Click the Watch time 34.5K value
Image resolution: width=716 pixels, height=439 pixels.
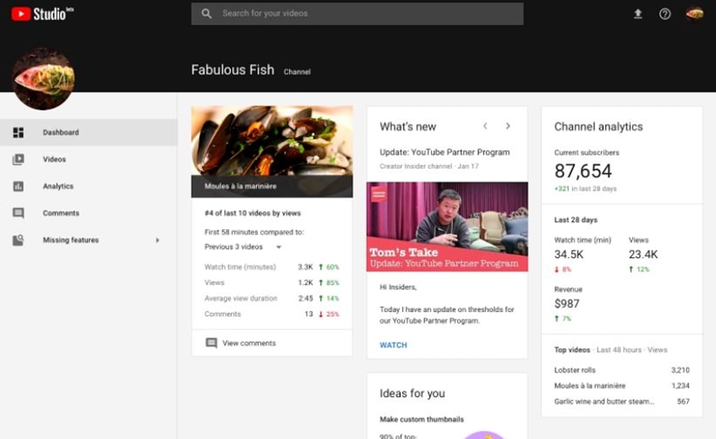(568, 255)
